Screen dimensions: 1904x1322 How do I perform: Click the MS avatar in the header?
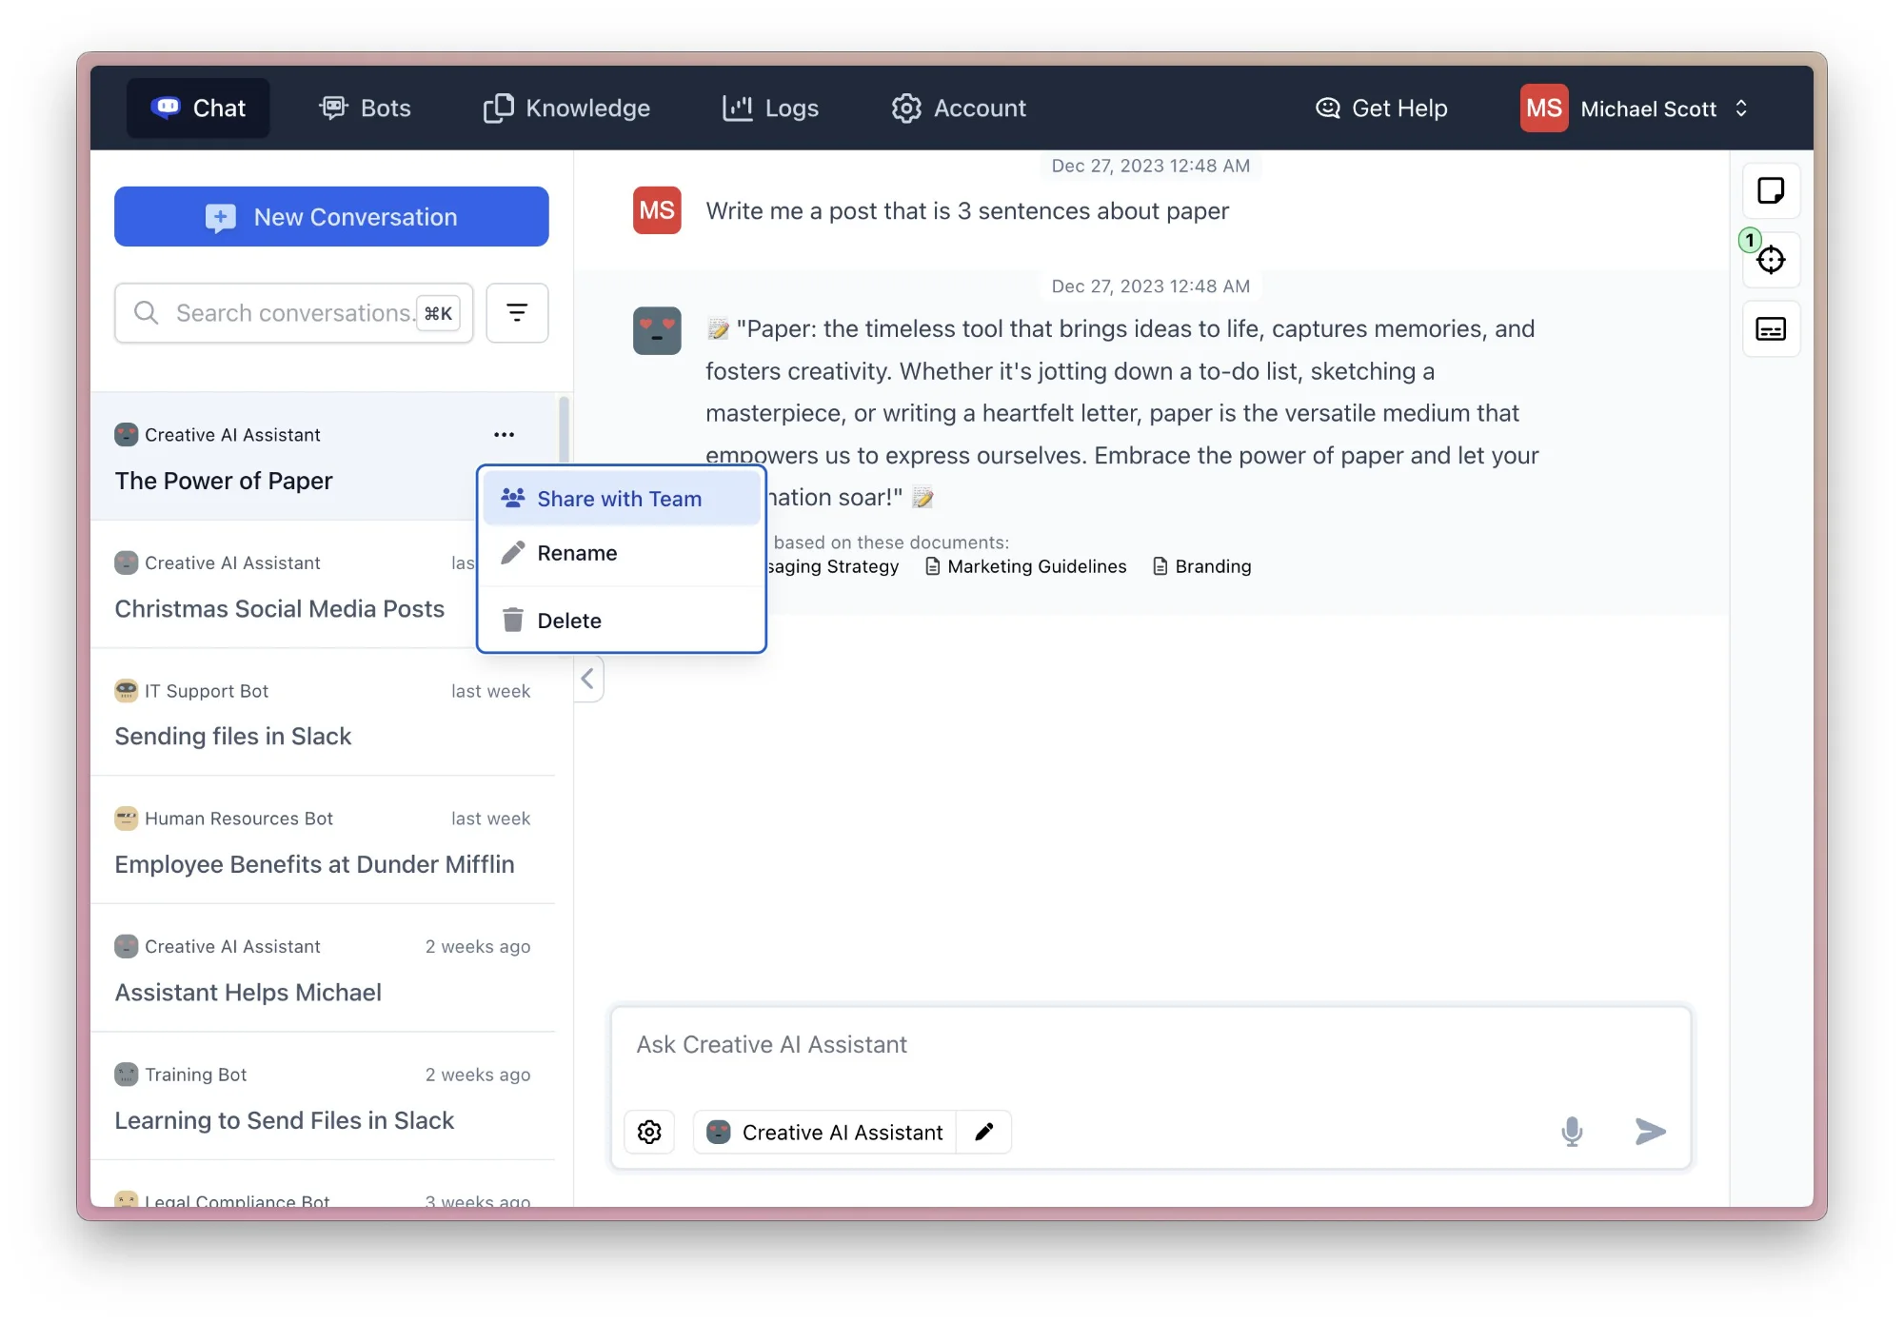pos(1543,109)
